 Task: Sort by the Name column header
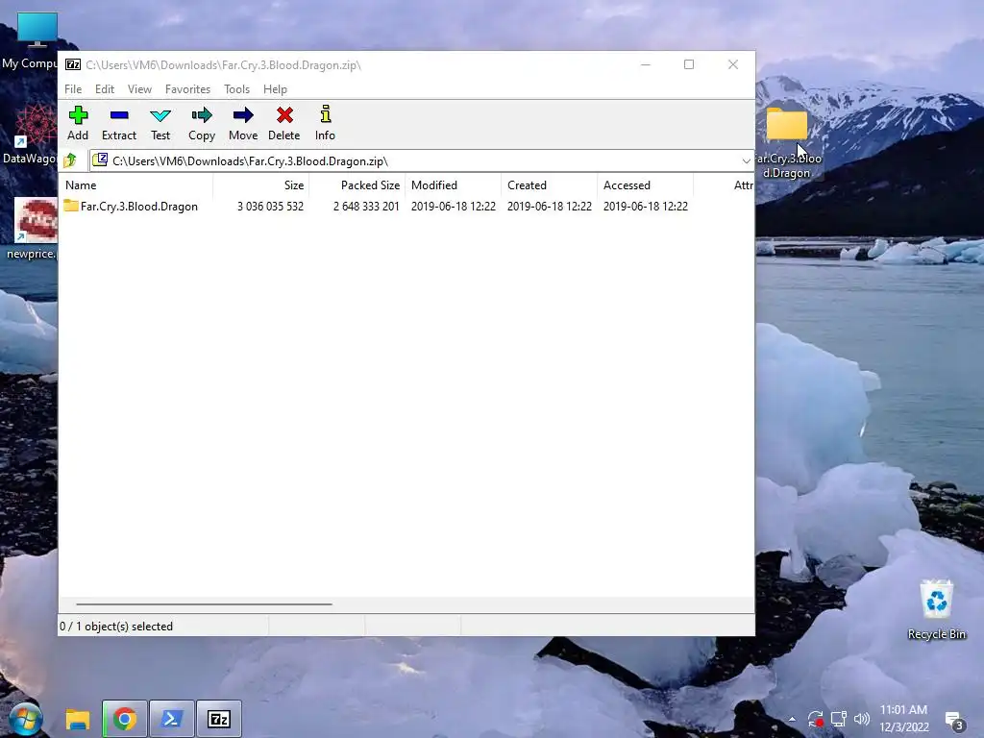136,185
